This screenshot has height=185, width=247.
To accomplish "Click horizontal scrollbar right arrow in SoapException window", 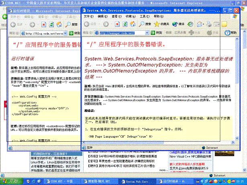I will click(x=233, y=142).
